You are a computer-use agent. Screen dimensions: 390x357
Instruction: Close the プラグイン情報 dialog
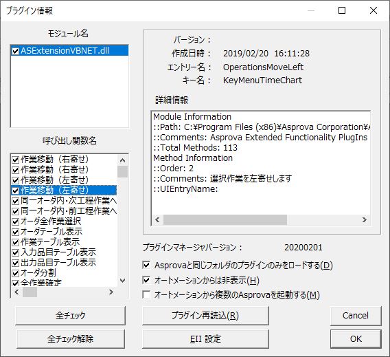click(374, 10)
